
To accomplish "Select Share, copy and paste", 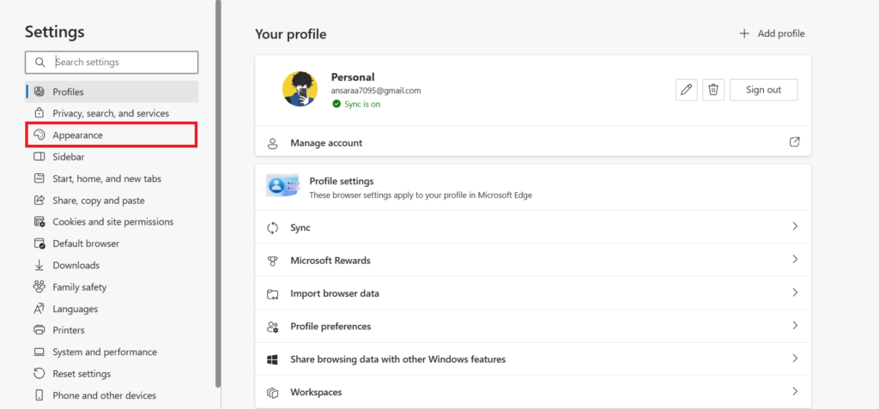I will [x=112, y=200].
